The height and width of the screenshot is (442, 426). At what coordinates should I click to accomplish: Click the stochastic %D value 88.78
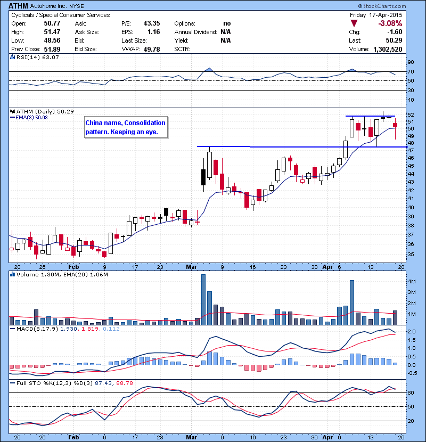coord(124,383)
